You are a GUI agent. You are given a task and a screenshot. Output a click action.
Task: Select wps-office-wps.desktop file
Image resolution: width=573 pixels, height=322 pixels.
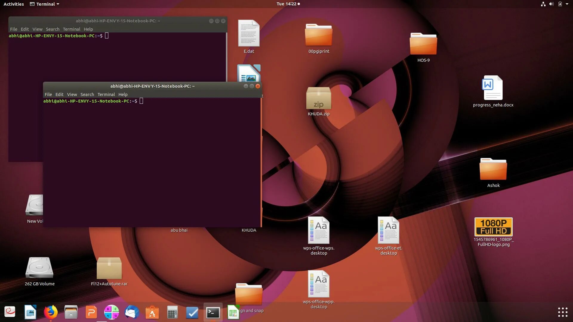(318, 236)
